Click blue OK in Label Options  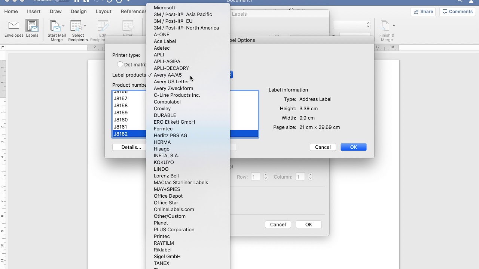(354, 147)
